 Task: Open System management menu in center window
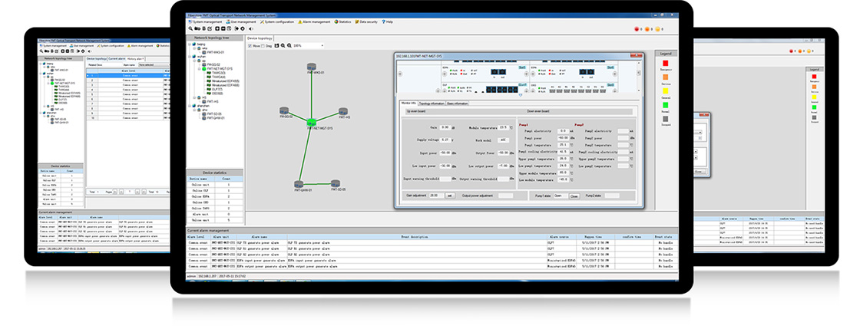point(206,22)
